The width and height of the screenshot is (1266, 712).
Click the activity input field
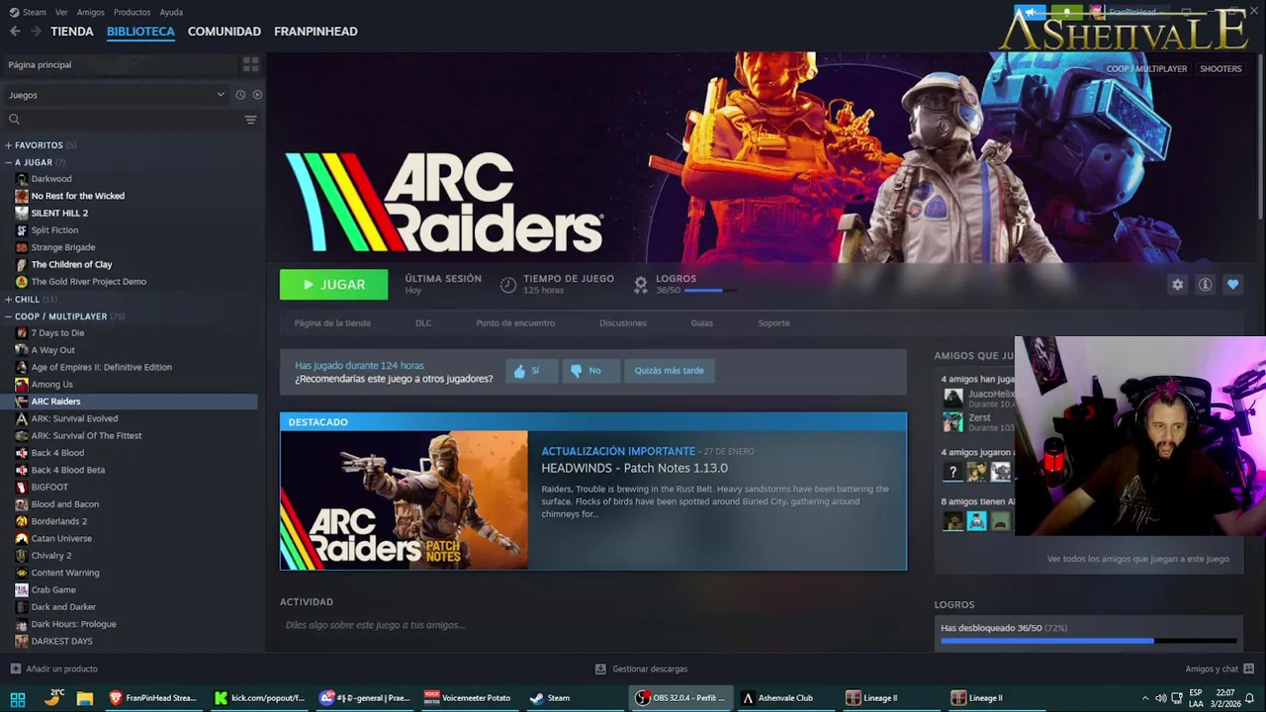tap(593, 625)
